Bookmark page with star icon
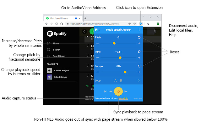The width and height of the screenshot is (201, 125). pos(134,24)
